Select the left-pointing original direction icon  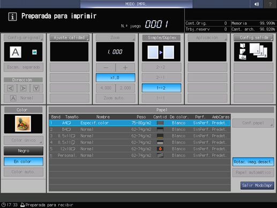coord(10,88)
